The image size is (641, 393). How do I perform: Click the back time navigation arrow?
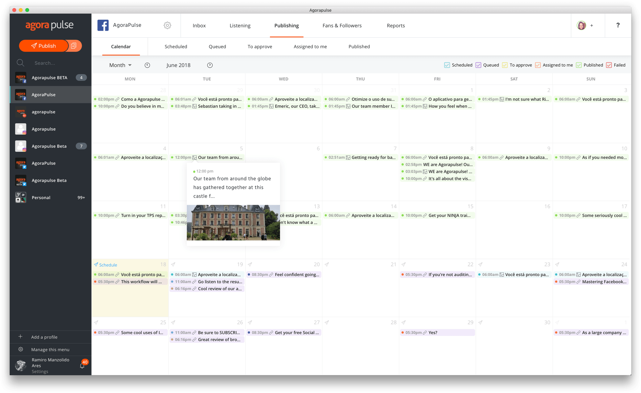[147, 65]
